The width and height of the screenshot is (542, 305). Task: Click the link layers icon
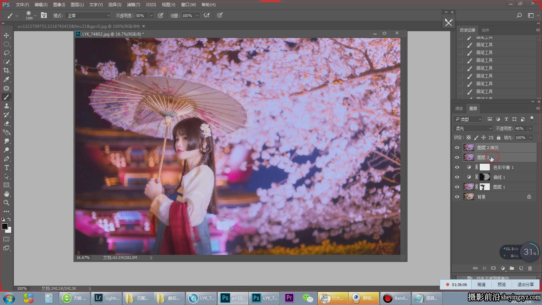475,268
